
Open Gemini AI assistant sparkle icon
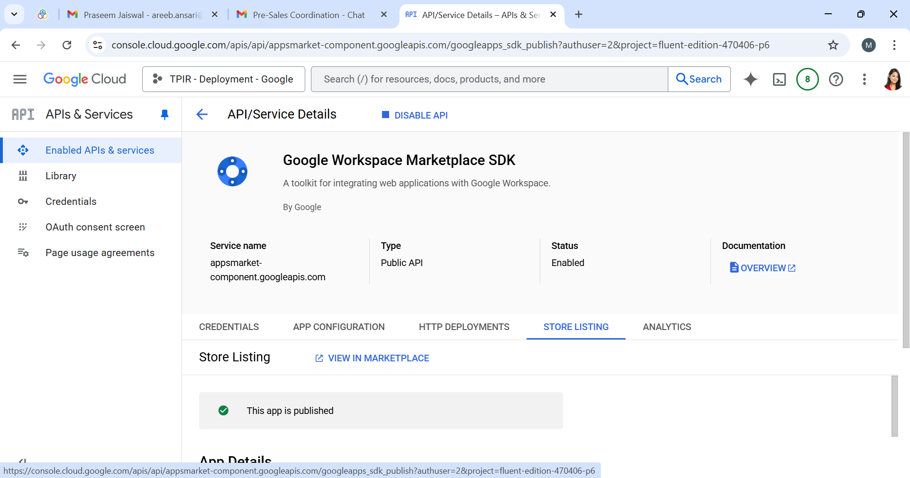click(x=751, y=79)
